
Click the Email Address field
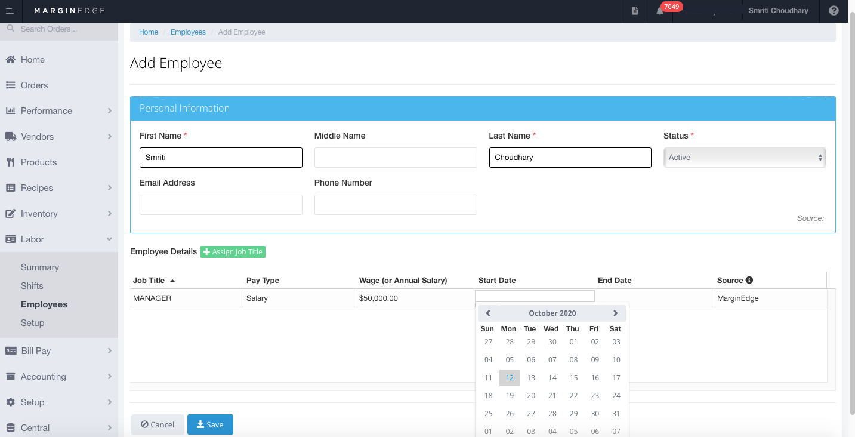221,205
